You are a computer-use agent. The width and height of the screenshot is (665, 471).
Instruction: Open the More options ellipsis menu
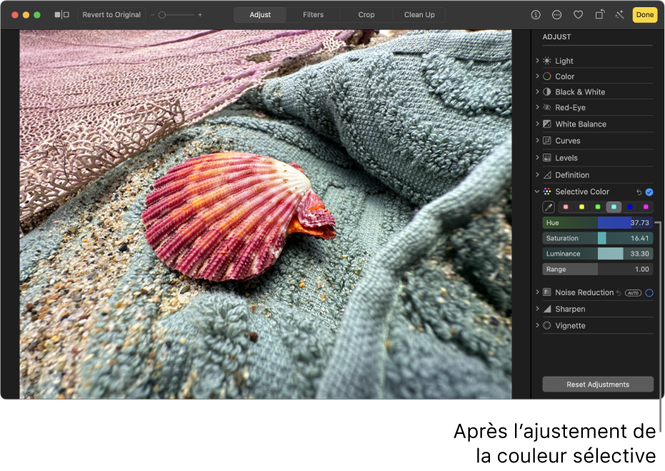557,15
